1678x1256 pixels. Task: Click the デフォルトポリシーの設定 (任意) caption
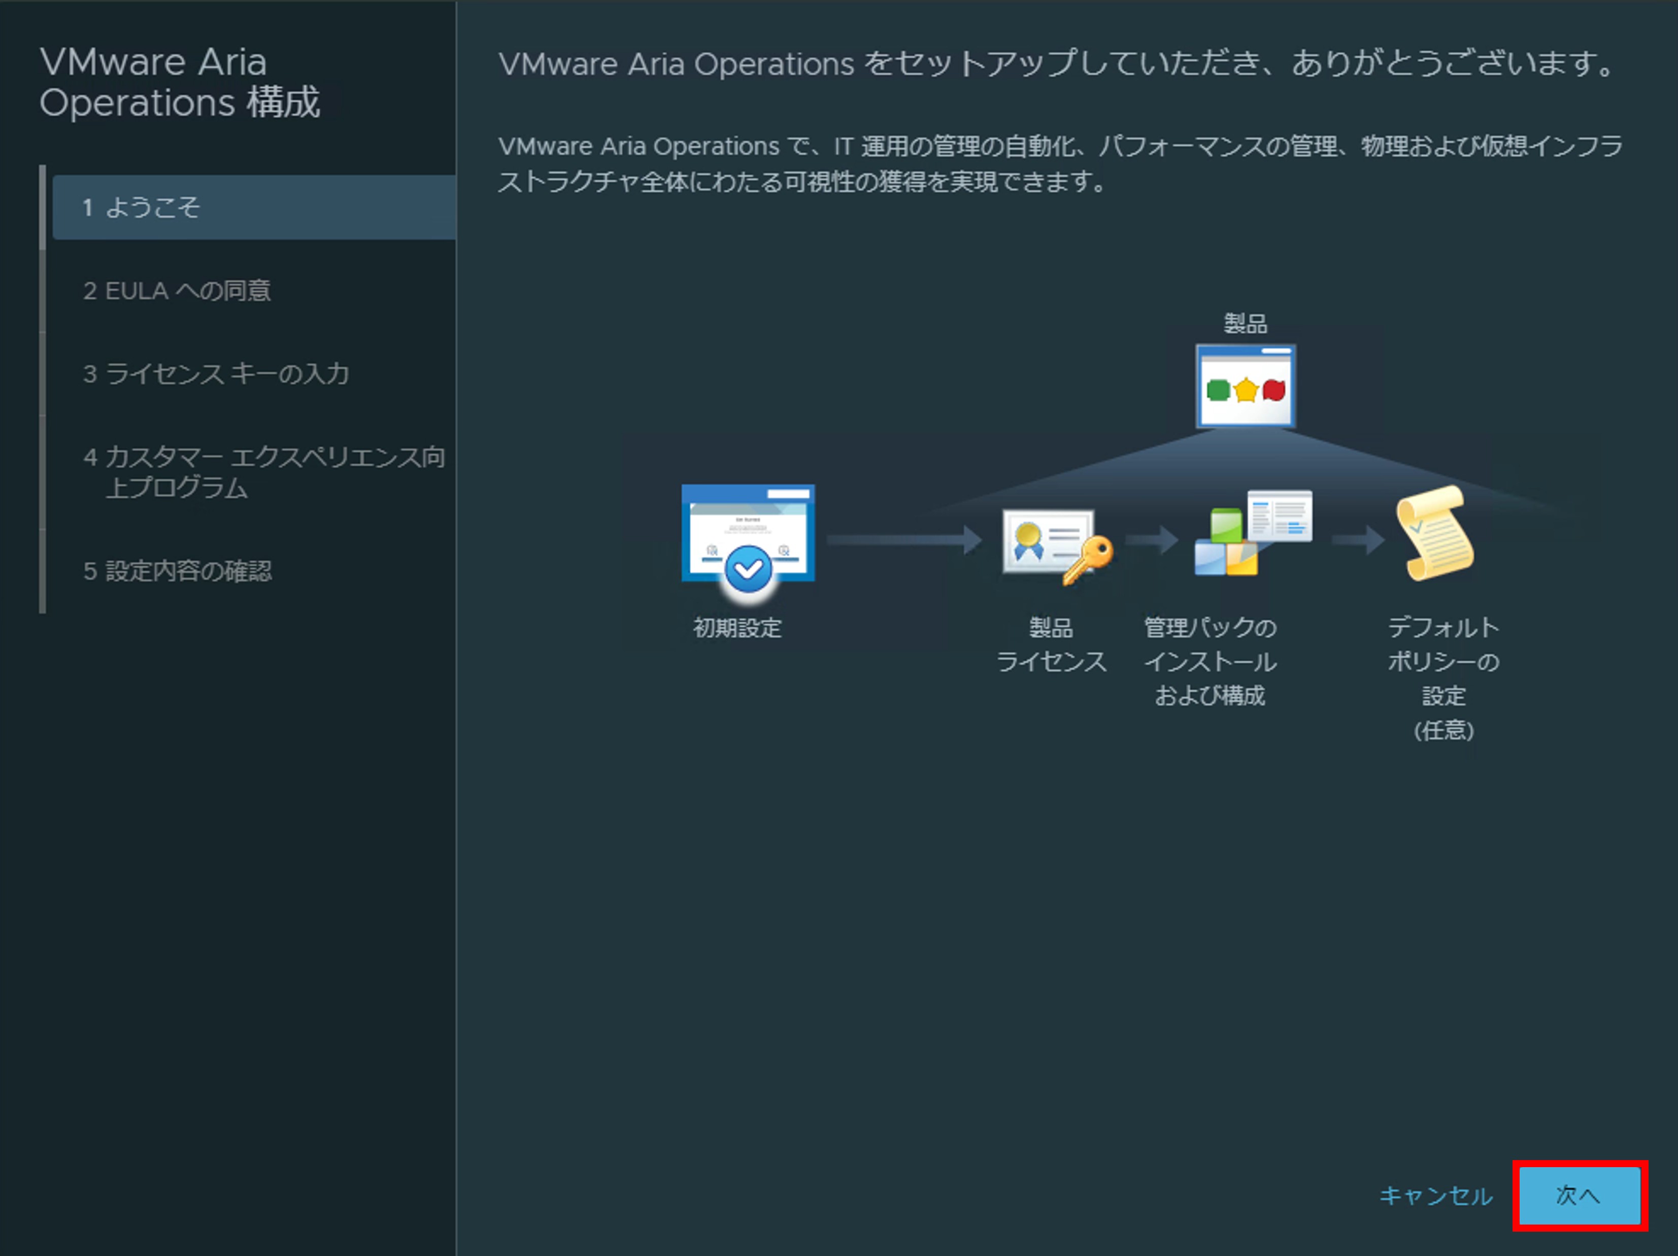point(1444,679)
